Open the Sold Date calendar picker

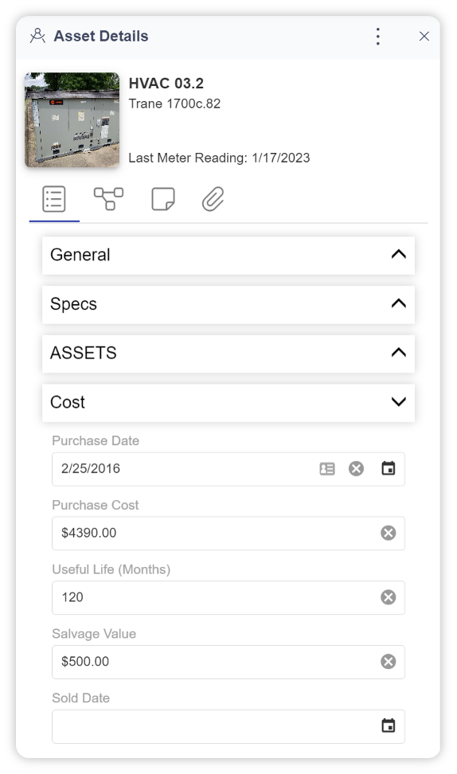coord(389,725)
